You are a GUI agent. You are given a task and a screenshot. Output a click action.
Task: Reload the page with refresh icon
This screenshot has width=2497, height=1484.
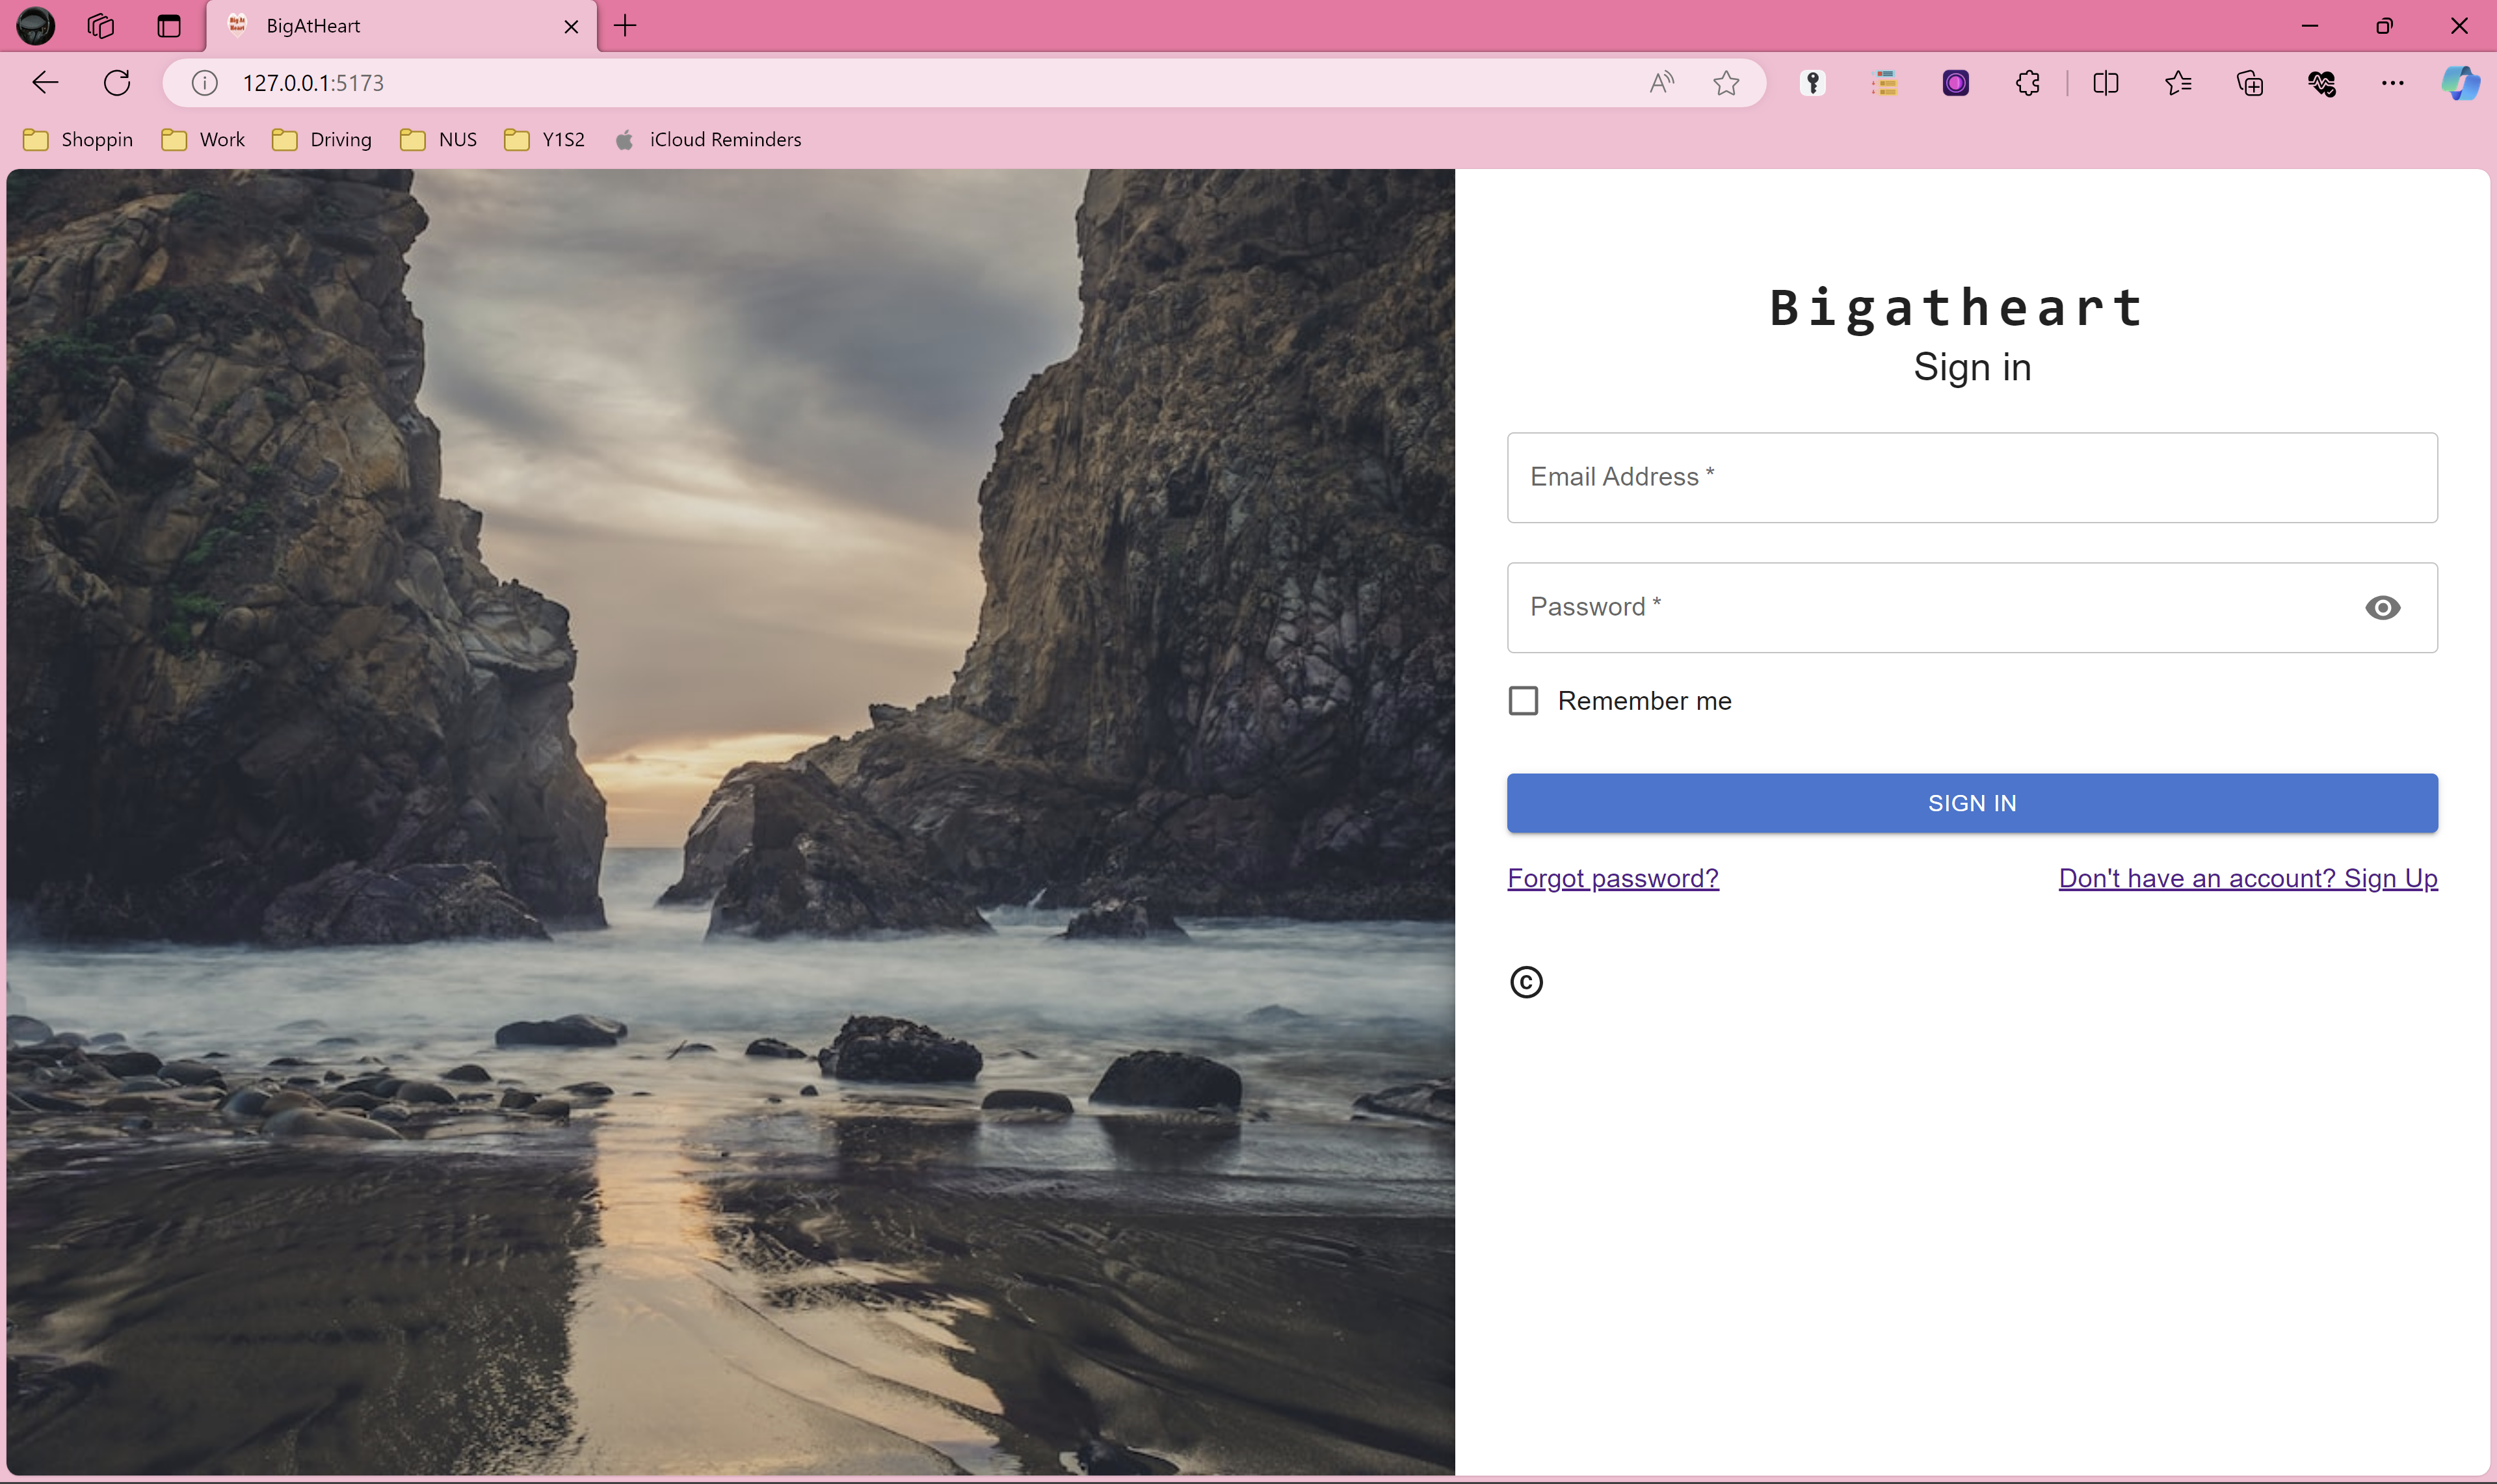tap(117, 83)
